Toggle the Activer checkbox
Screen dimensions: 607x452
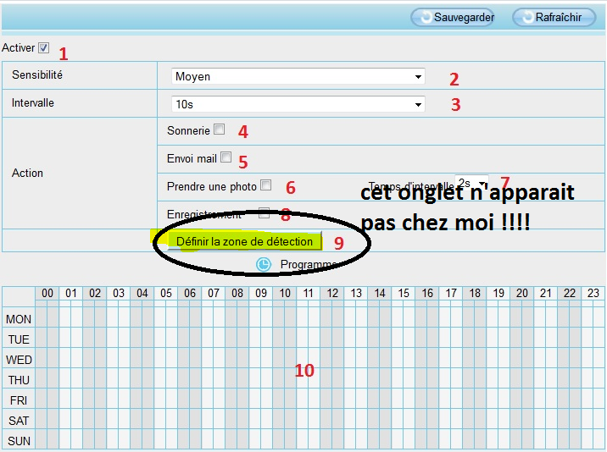pyautogui.click(x=44, y=48)
